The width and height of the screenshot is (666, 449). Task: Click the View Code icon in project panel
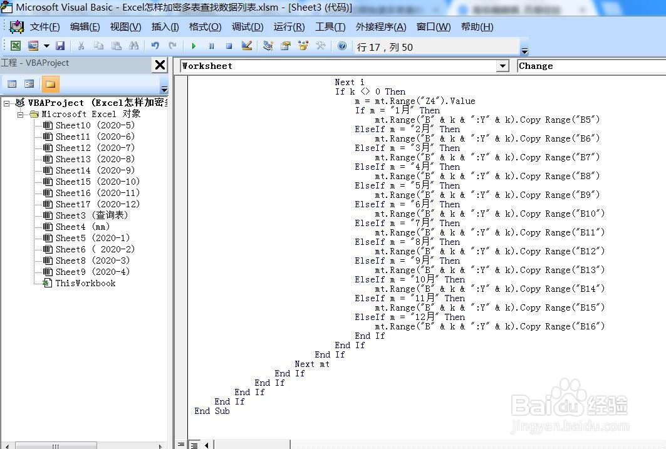[x=12, y=84]
